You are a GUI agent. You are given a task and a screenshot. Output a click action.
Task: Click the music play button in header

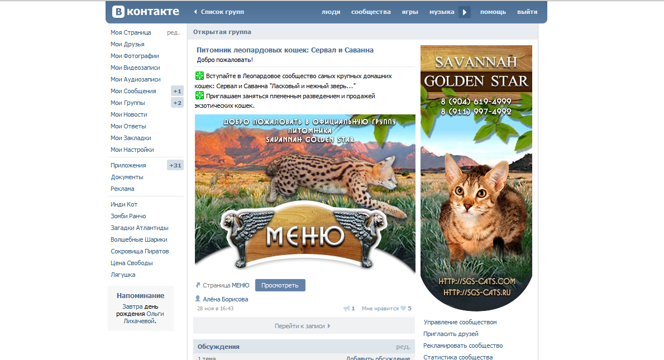coord(465,12)
